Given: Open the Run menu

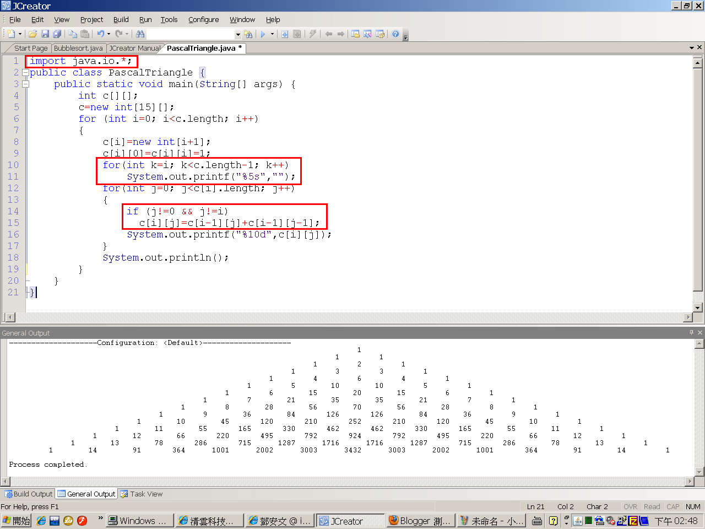Looking at the screenshot, I should [x=145, y=19].
